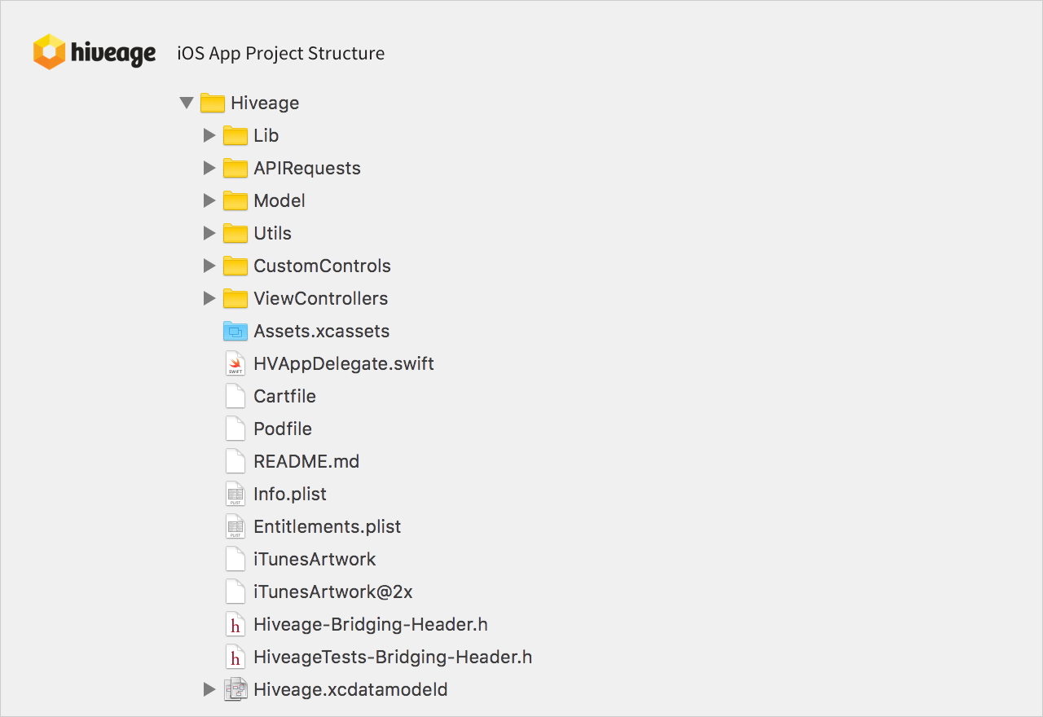Expand the Hiveage.xcdatamodeld disclosure triangle
Viewport: 1043px width, 717px height.
(x=209, y=689)
